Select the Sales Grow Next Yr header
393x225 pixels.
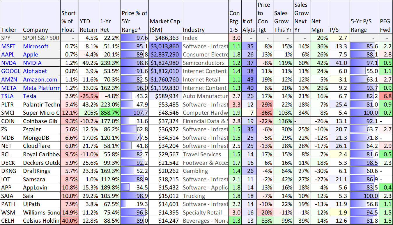pyautogui.click(x=302, y=17)
